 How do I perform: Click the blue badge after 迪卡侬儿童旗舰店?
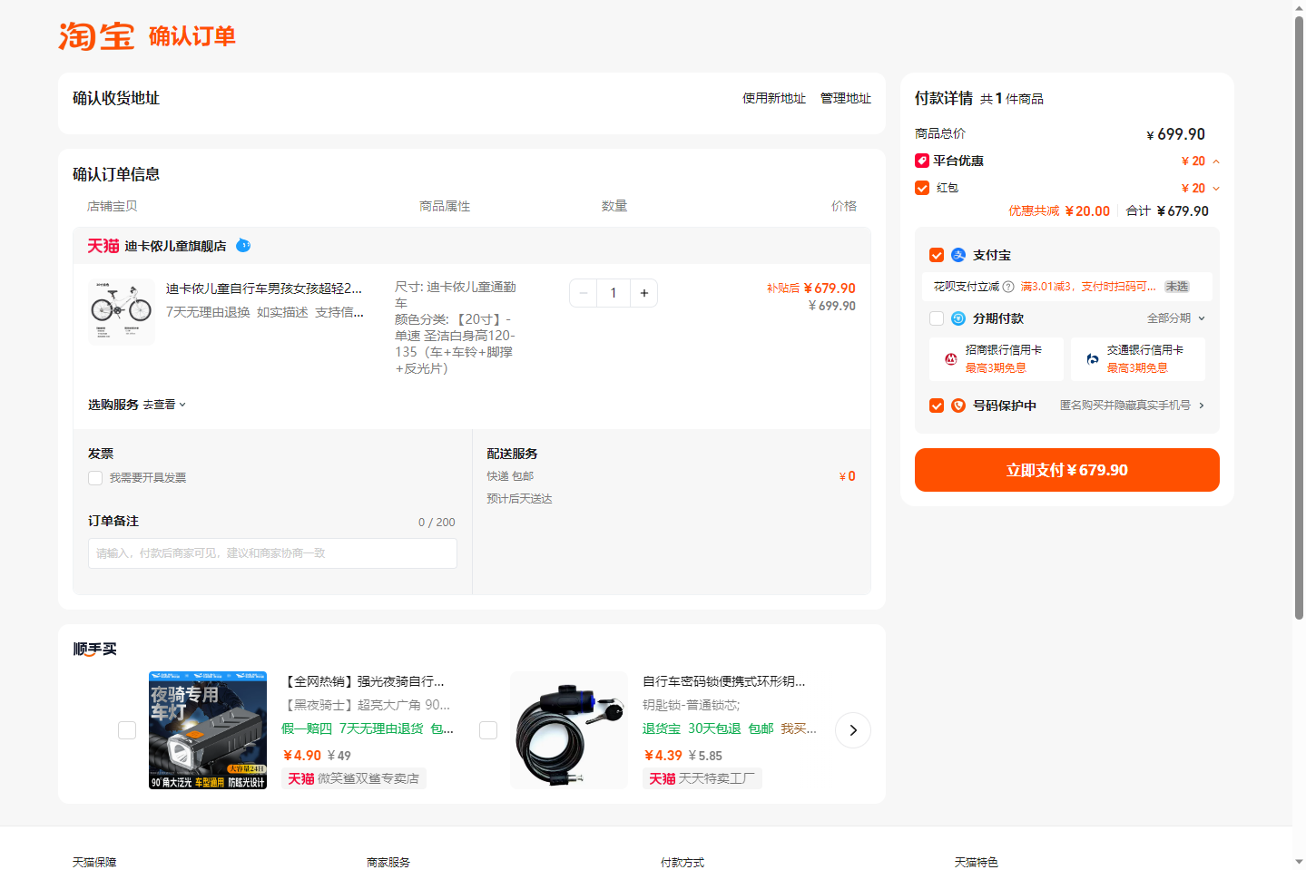click(243, 245)
